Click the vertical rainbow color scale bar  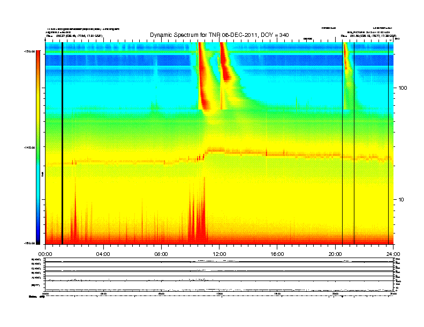[x=38, y=147]
